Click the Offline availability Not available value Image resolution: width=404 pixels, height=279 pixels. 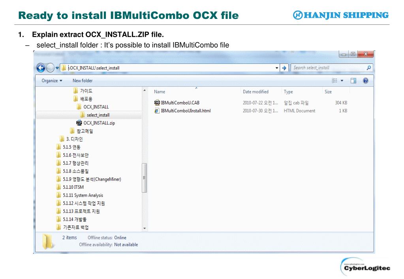tap(126, 245)
